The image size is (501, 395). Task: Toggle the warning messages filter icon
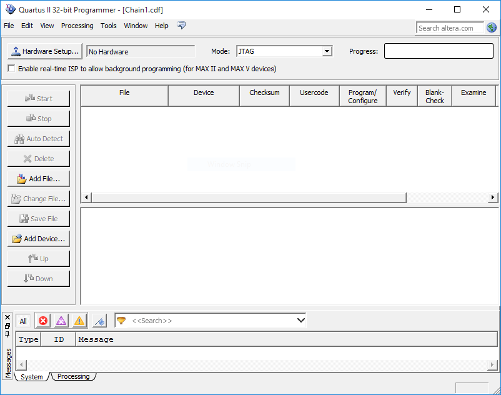tap(79, 321)
